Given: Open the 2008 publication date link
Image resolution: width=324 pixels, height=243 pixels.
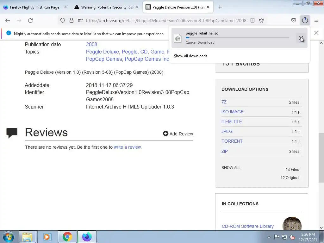Looking at the screenshot, I should pos(91,44).
